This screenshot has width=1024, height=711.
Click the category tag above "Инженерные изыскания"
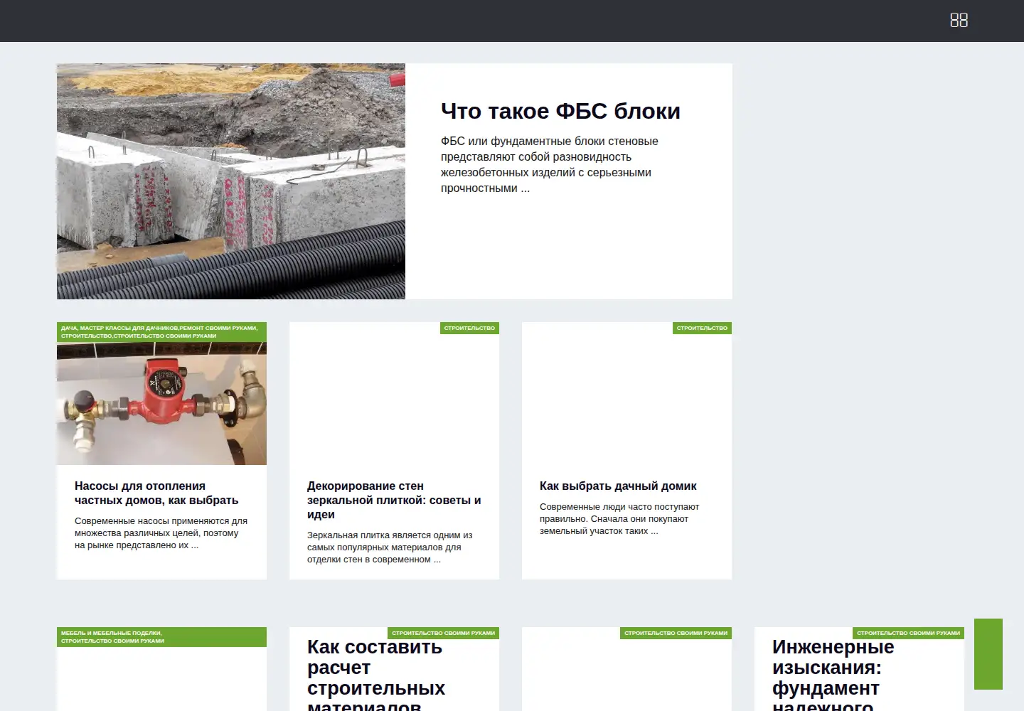[908, 633]
